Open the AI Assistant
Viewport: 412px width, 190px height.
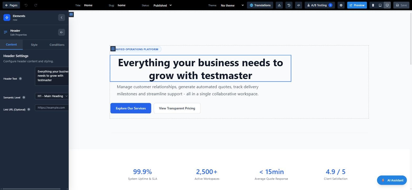392,180
